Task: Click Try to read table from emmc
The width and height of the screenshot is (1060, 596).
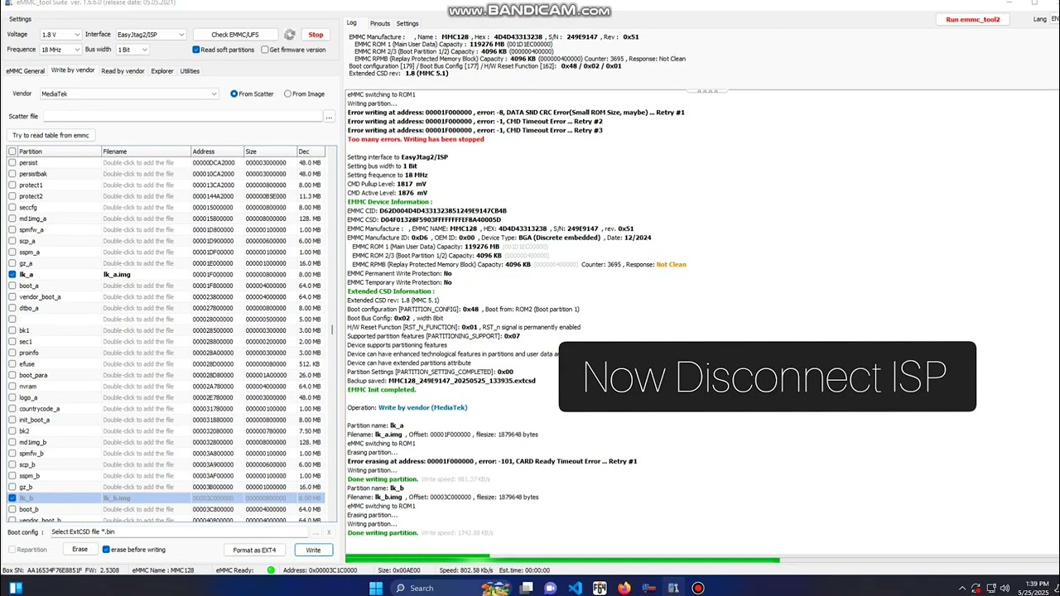Action: click(51, 135)
